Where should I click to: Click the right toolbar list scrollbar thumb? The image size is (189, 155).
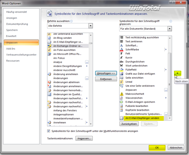pyautogui.click(x=170, y=84)
